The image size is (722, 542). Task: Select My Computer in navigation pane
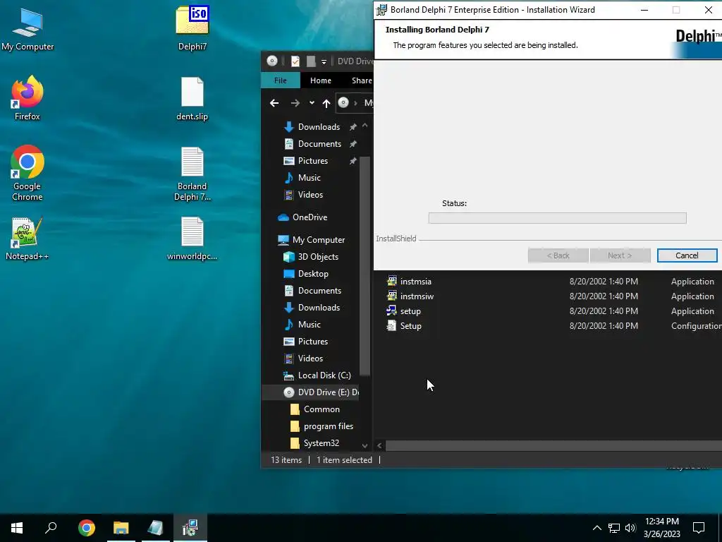pyautogui.click(x=318, y=240)
